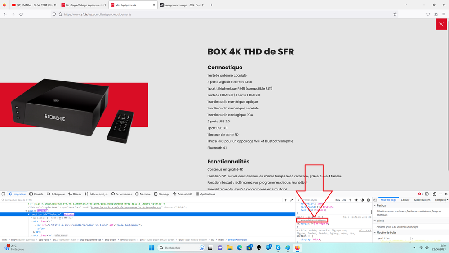Open a new browser tab
Viewport: 449px width, 253px height.
pos(211,5)
